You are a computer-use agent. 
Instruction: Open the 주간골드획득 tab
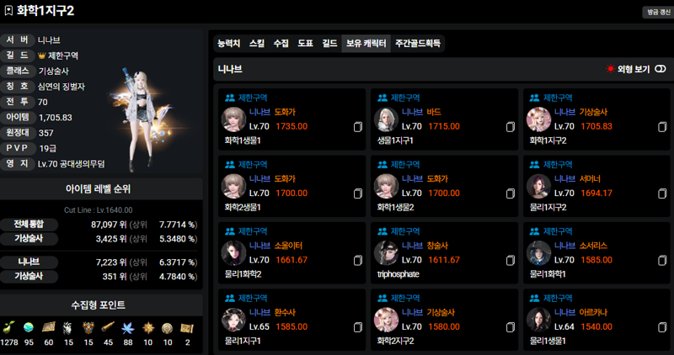pos(418,44)
